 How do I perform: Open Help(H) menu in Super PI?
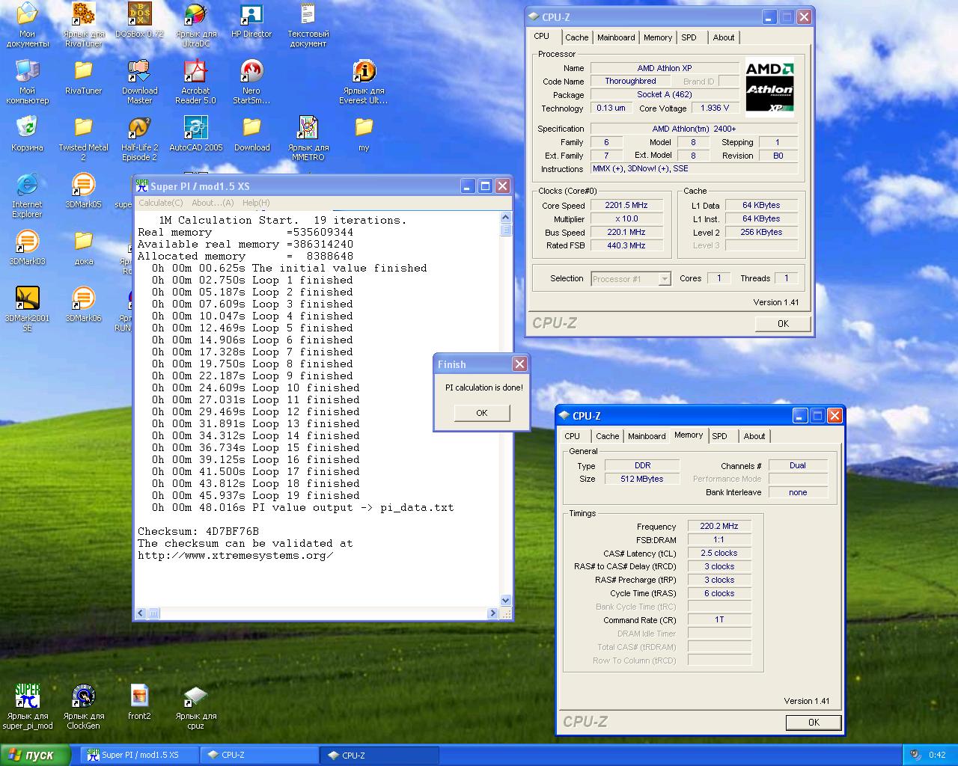click(x=256, y=203)
